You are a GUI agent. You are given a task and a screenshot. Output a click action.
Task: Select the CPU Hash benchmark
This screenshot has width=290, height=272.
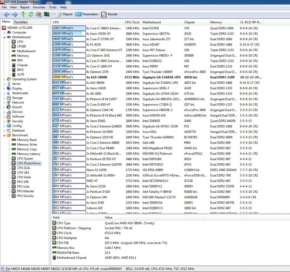pyautogui.click(x=24, y=177)
